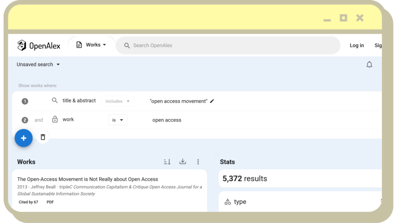
Task: Edit the "open access movement" filter with pencil
Action: coord(212,101)
